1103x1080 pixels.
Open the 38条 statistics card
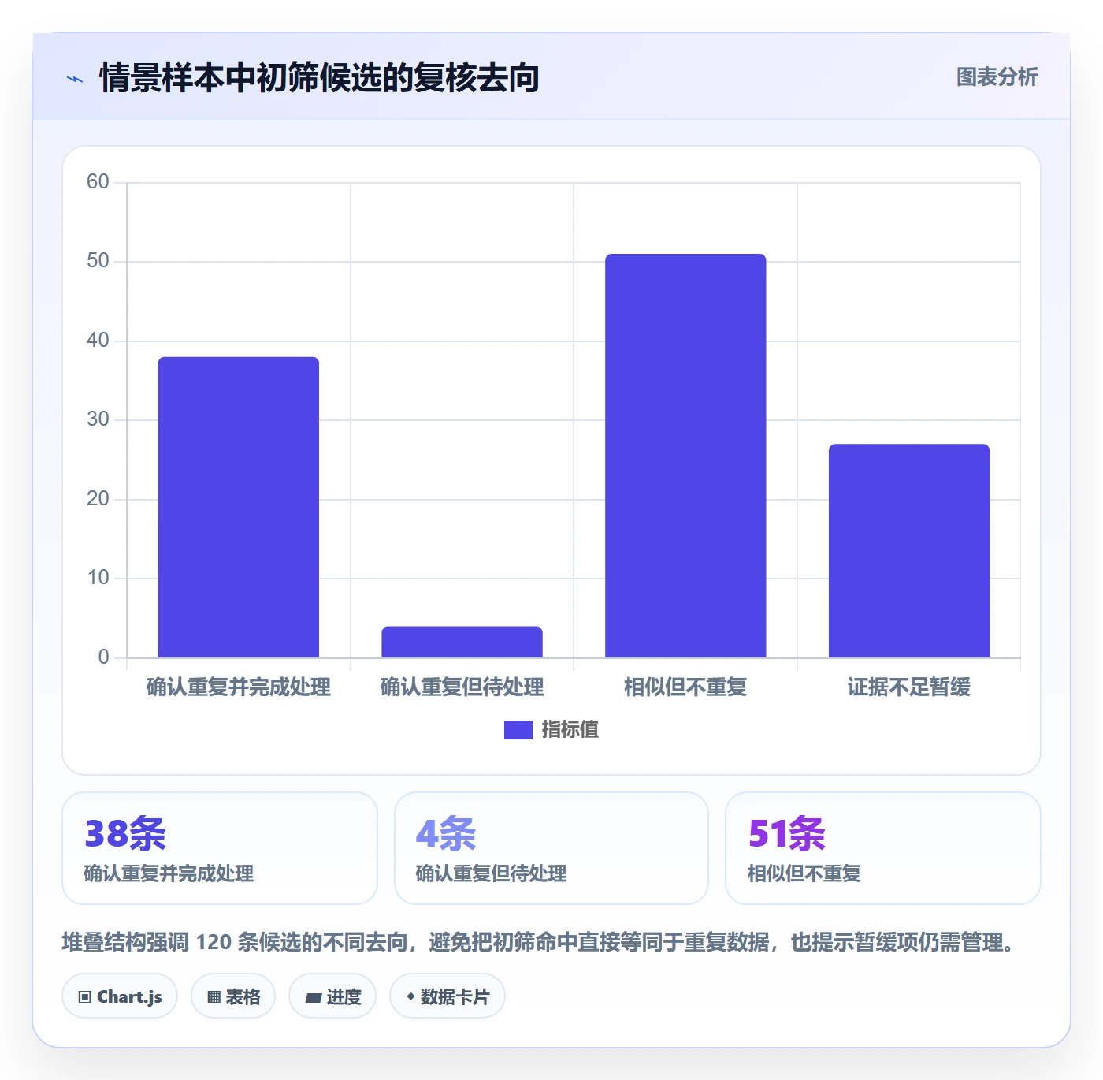click(x=220, y=848)
